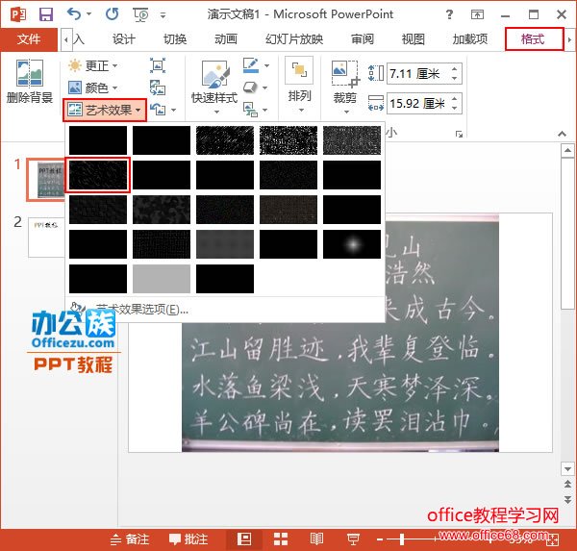The height and width of the screenshot is (551, 577).
Task: Open the 艺术效果 artistic effects dropdown
Action: pyautogui.click(x=105, y=110)
